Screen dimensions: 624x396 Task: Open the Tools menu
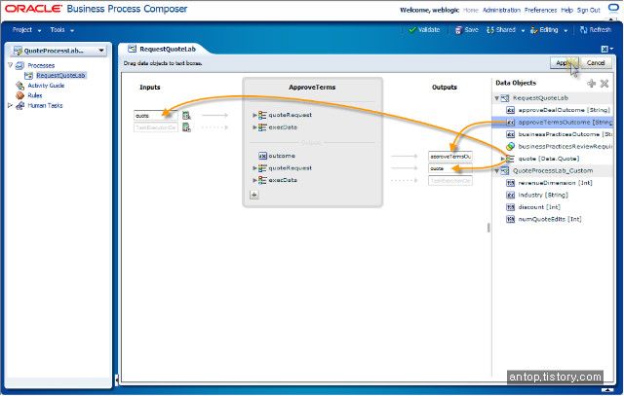(61, 30)
